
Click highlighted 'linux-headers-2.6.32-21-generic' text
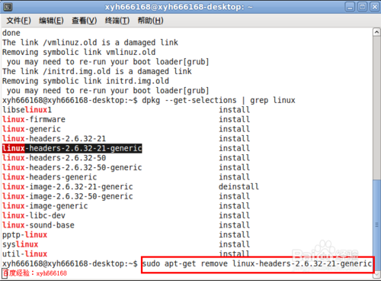pos(72,148)
